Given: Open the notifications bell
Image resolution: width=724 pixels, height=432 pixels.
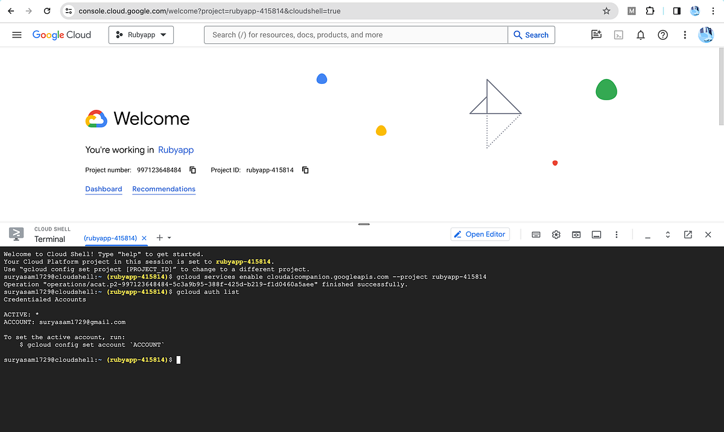Looking at the screenshot, I should [x=640, y=35].
